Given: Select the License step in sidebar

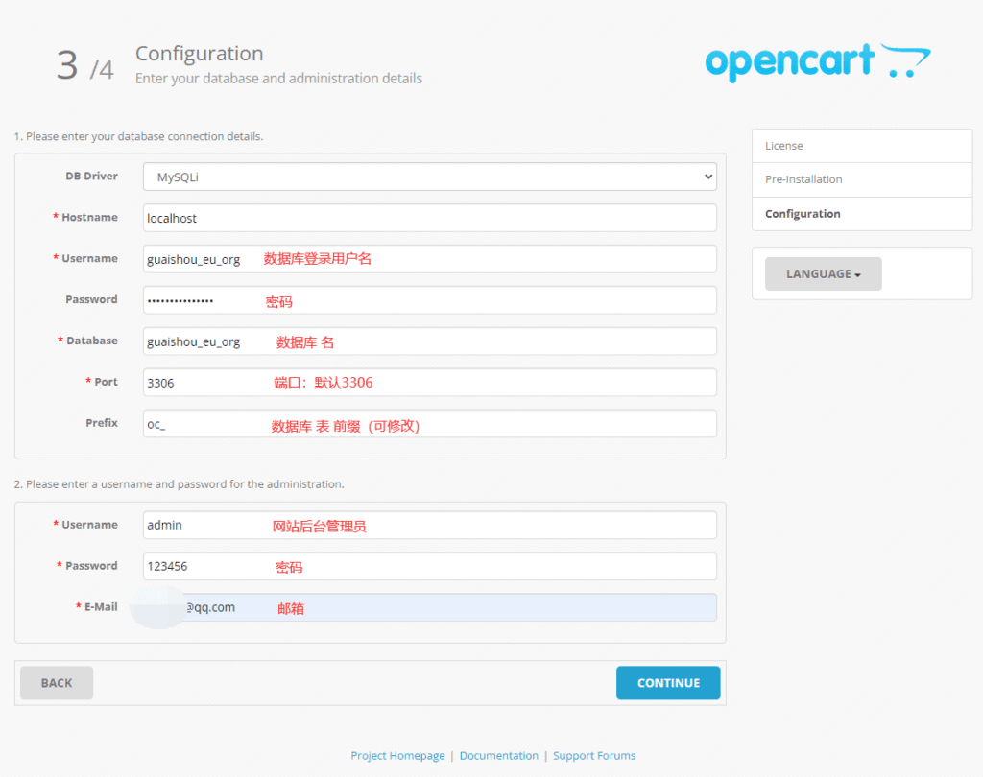Looking at the screenshot, I should pos(861,145).
